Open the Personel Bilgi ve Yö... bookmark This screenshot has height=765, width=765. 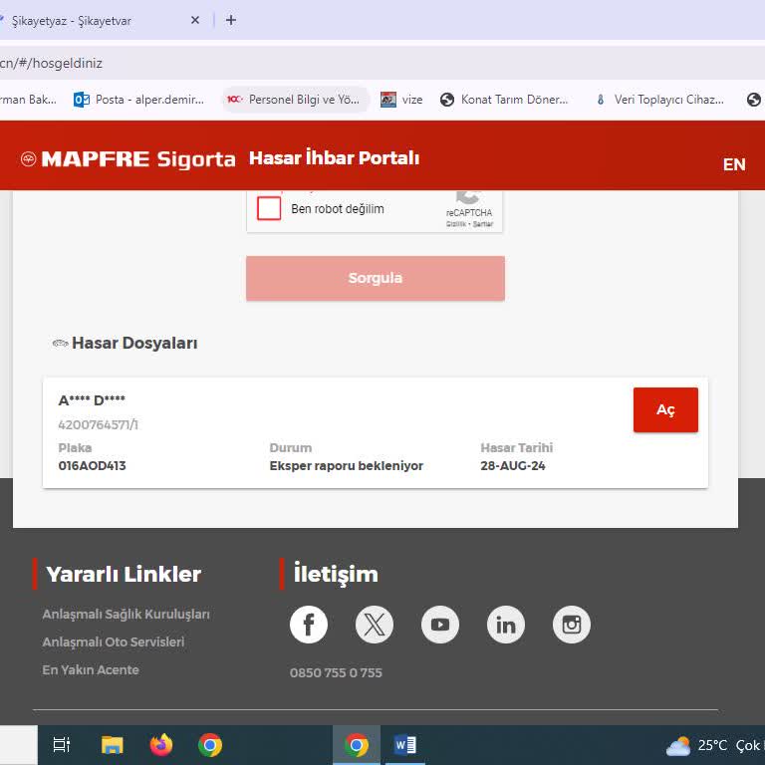click(x=295, y=100)
